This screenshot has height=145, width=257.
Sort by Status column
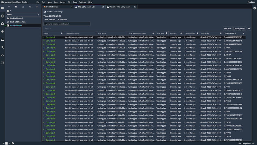tap(62, 33)
